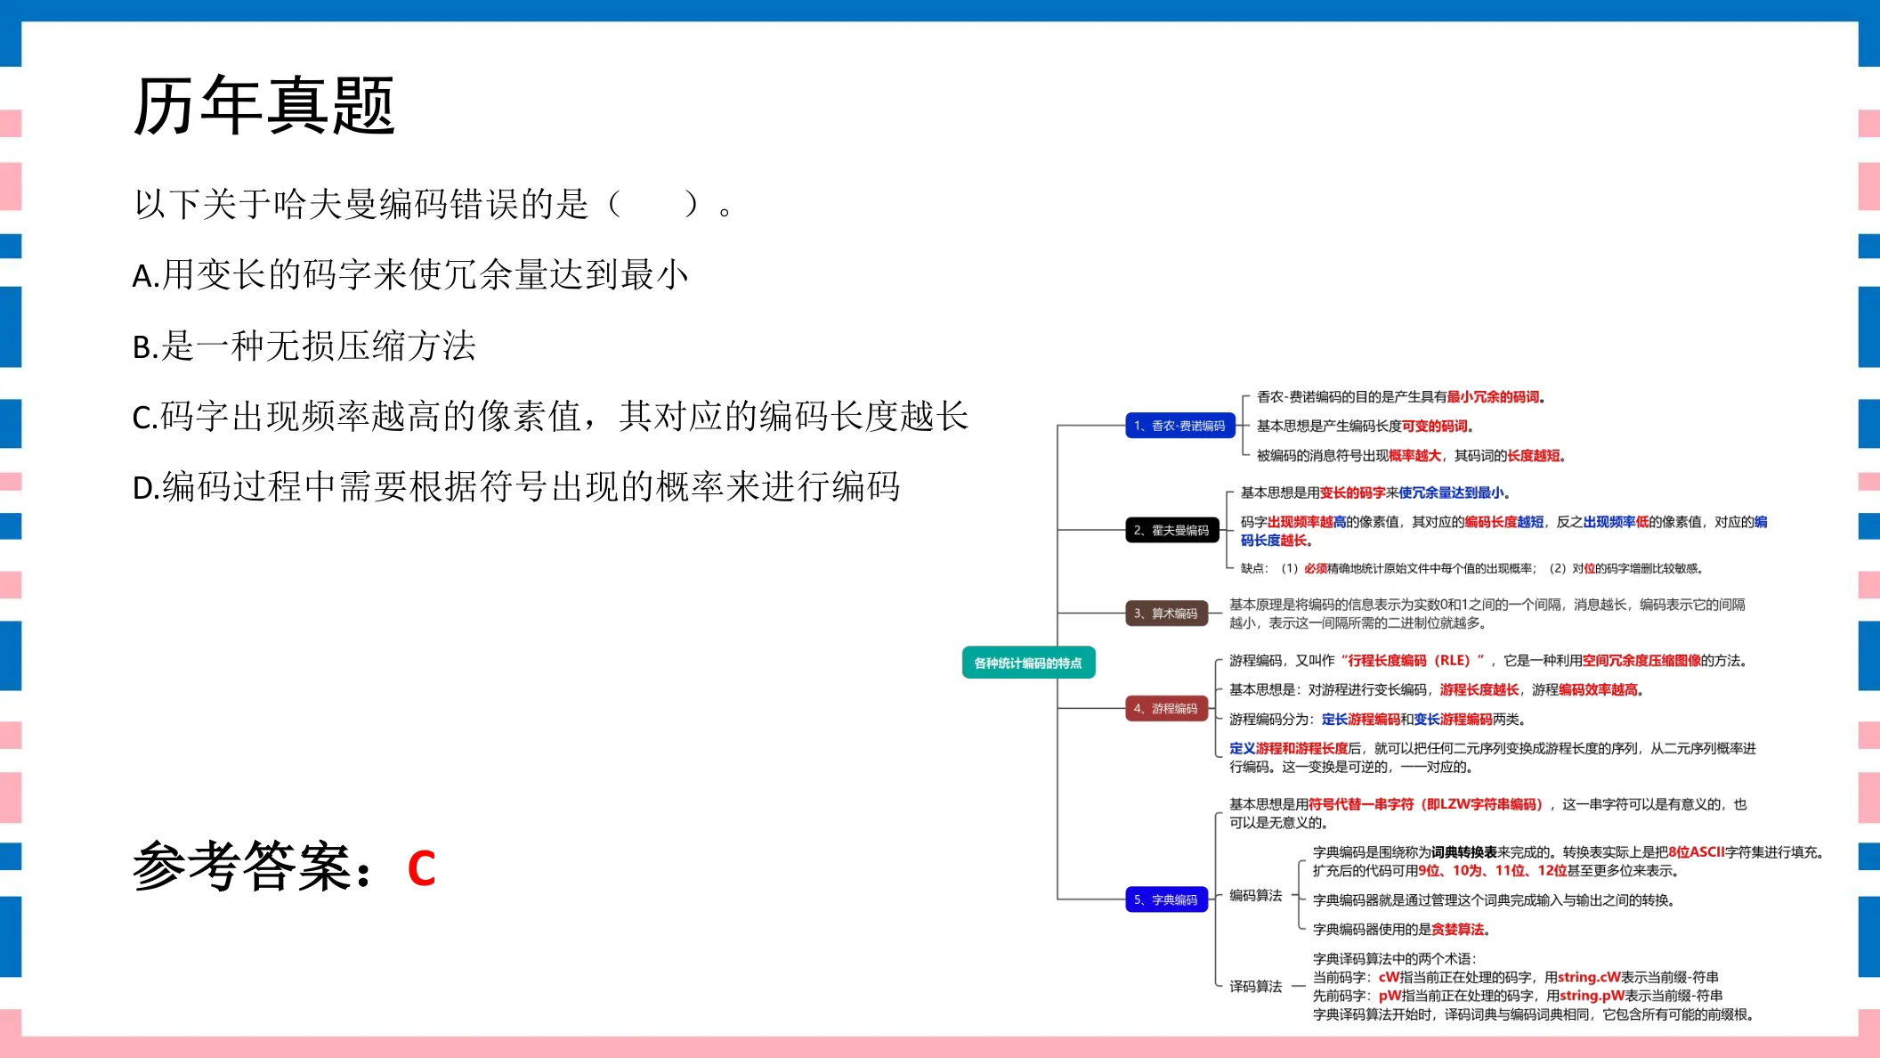Select the central node 各种统计编码的特点

click(1028, 663)
